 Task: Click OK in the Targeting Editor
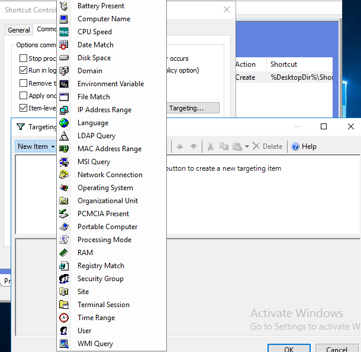point(289,348)
